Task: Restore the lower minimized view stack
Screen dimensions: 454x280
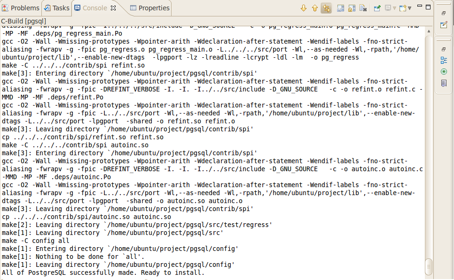Action: pos(444,49)
